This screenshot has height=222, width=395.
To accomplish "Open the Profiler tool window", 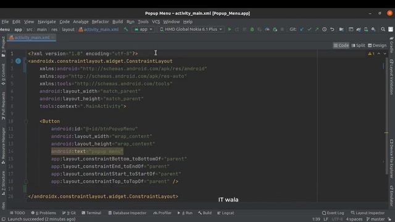I will coord(162,213).
